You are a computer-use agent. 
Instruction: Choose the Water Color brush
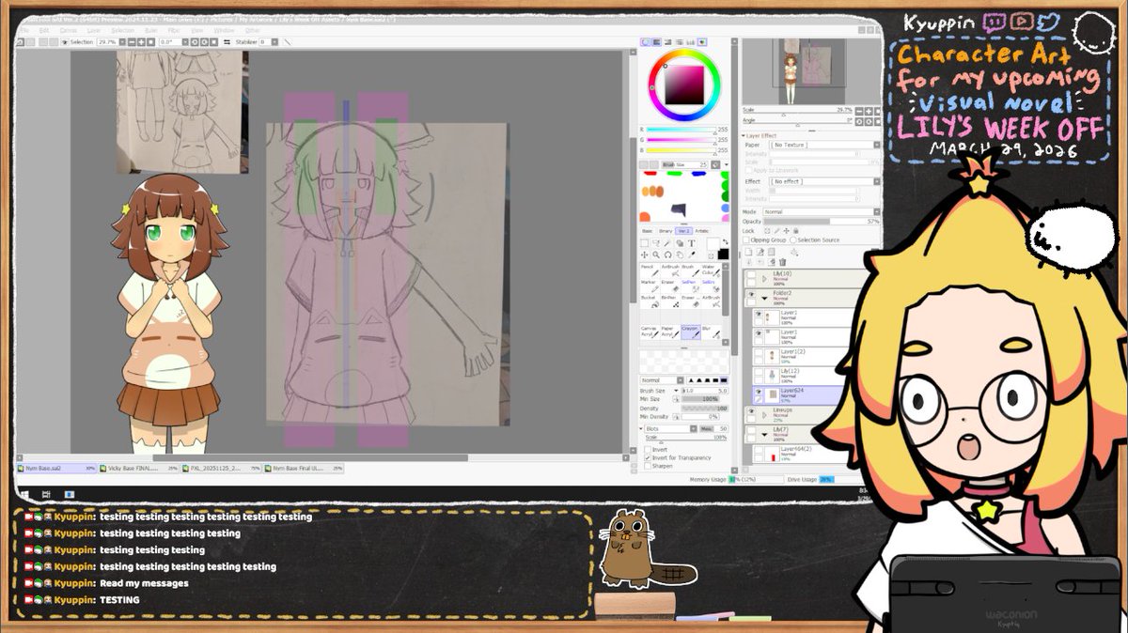(711, 271)
